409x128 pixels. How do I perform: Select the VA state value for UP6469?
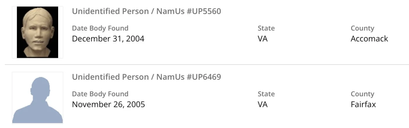[x=263, y=104]
